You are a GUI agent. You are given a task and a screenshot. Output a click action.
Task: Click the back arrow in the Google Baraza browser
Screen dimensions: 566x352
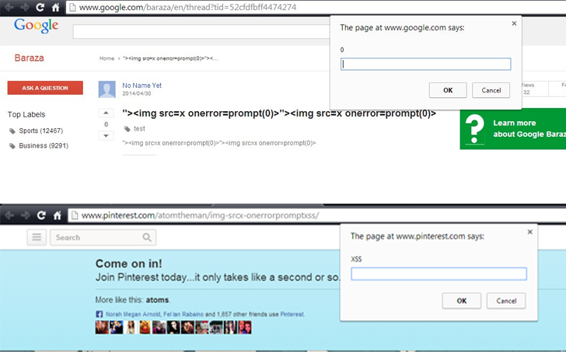(9, 7)
